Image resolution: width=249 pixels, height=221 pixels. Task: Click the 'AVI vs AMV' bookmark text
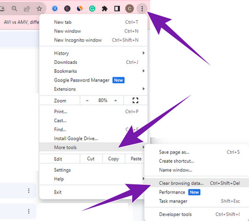[x=21, y=22]
